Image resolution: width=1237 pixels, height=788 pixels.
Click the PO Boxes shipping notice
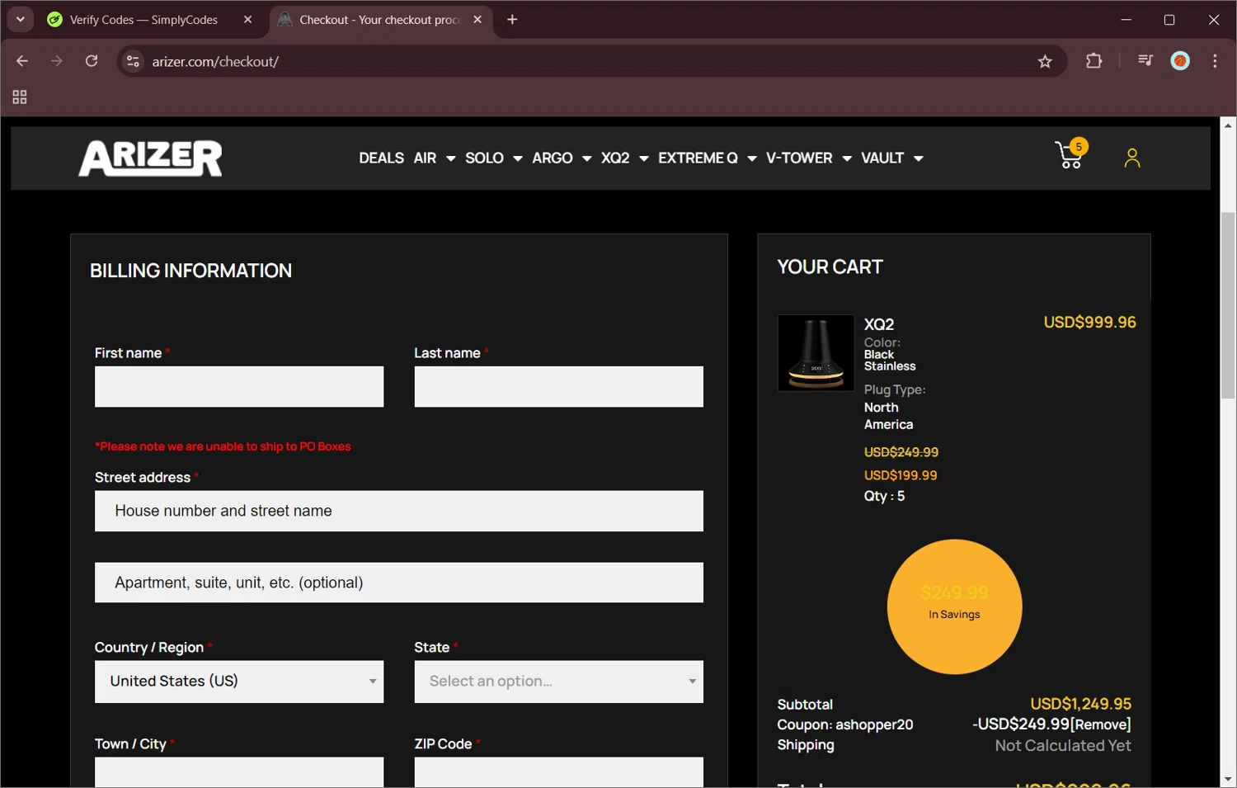(223, 446)
